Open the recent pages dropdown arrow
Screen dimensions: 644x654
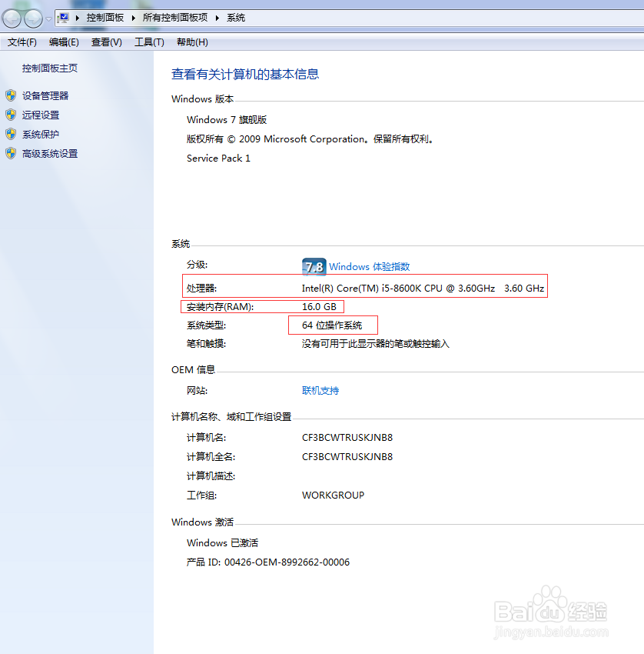(48, 18)
